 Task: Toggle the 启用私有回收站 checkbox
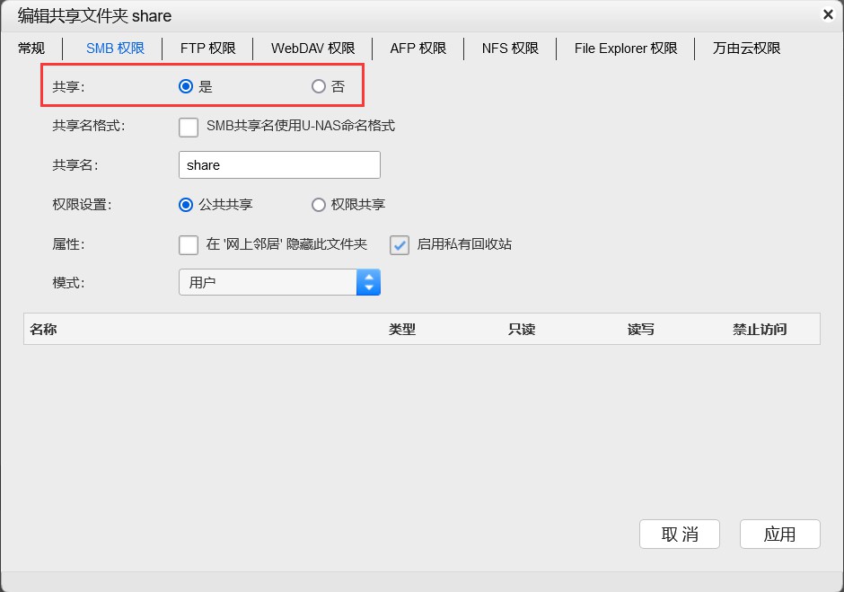(x=400, y=244)
